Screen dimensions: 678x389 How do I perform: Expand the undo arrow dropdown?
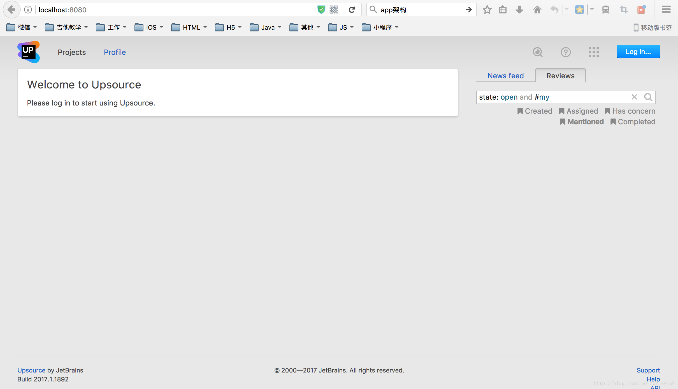coord(567,9)
